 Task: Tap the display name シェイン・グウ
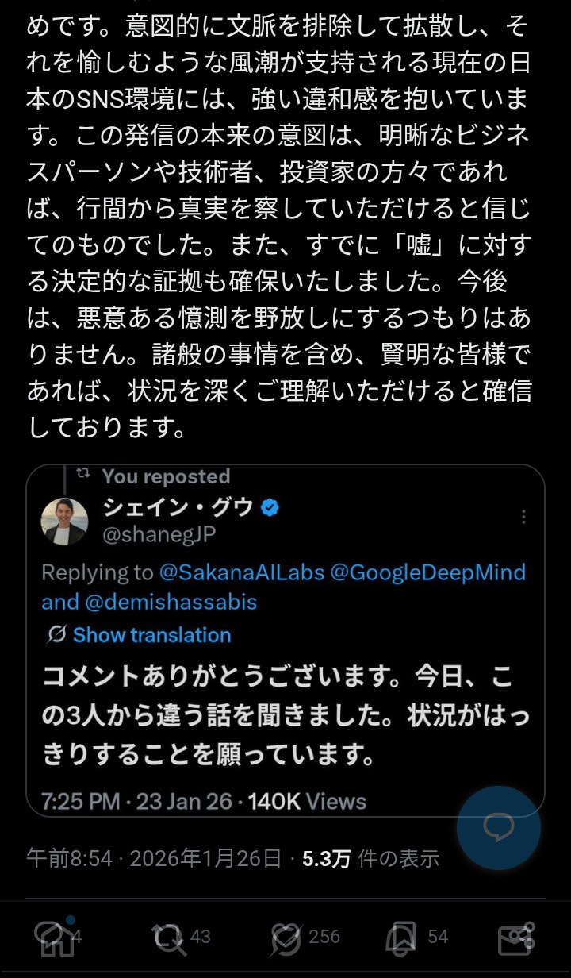(178, 507)
